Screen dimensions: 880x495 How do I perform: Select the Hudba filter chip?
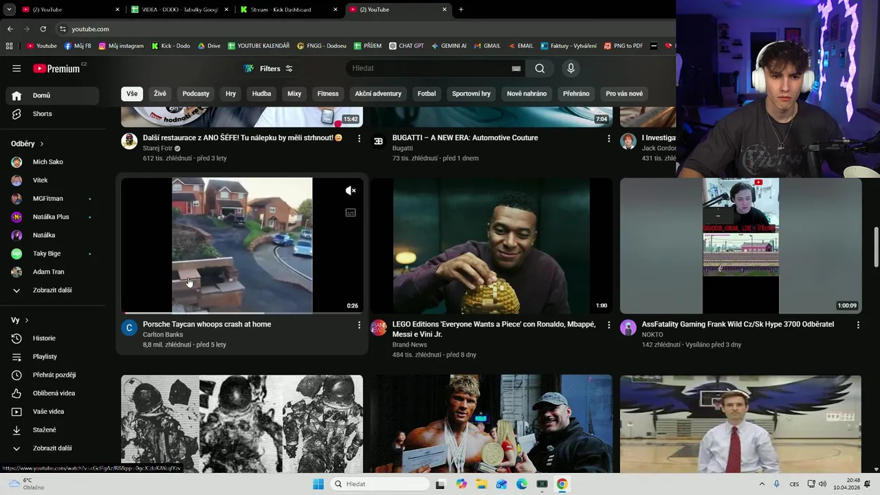tap(261, 93)
